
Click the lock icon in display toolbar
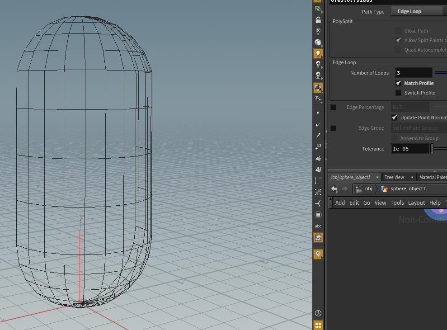[x=318, y=20]
